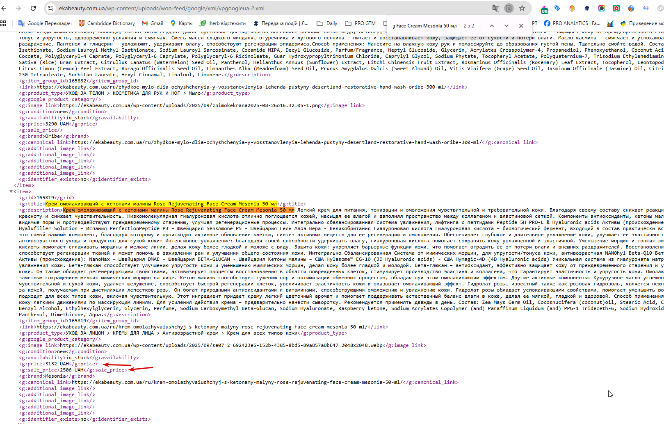Jump to next find match
Screen dimensions: 664x424
[x=507, y=25]
